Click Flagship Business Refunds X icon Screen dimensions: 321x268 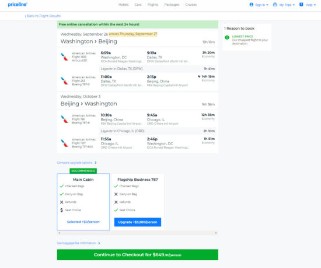116,202
